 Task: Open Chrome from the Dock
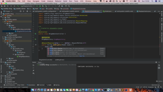click(93, 90)
